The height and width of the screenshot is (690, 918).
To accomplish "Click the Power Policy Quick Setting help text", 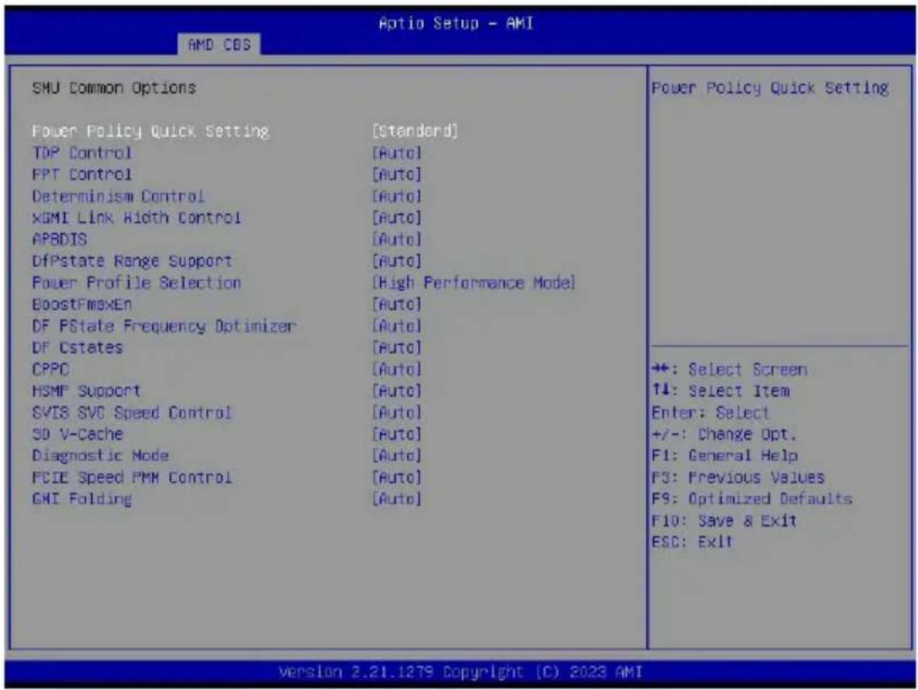I will pyautogui.click(x=770, y=88).
